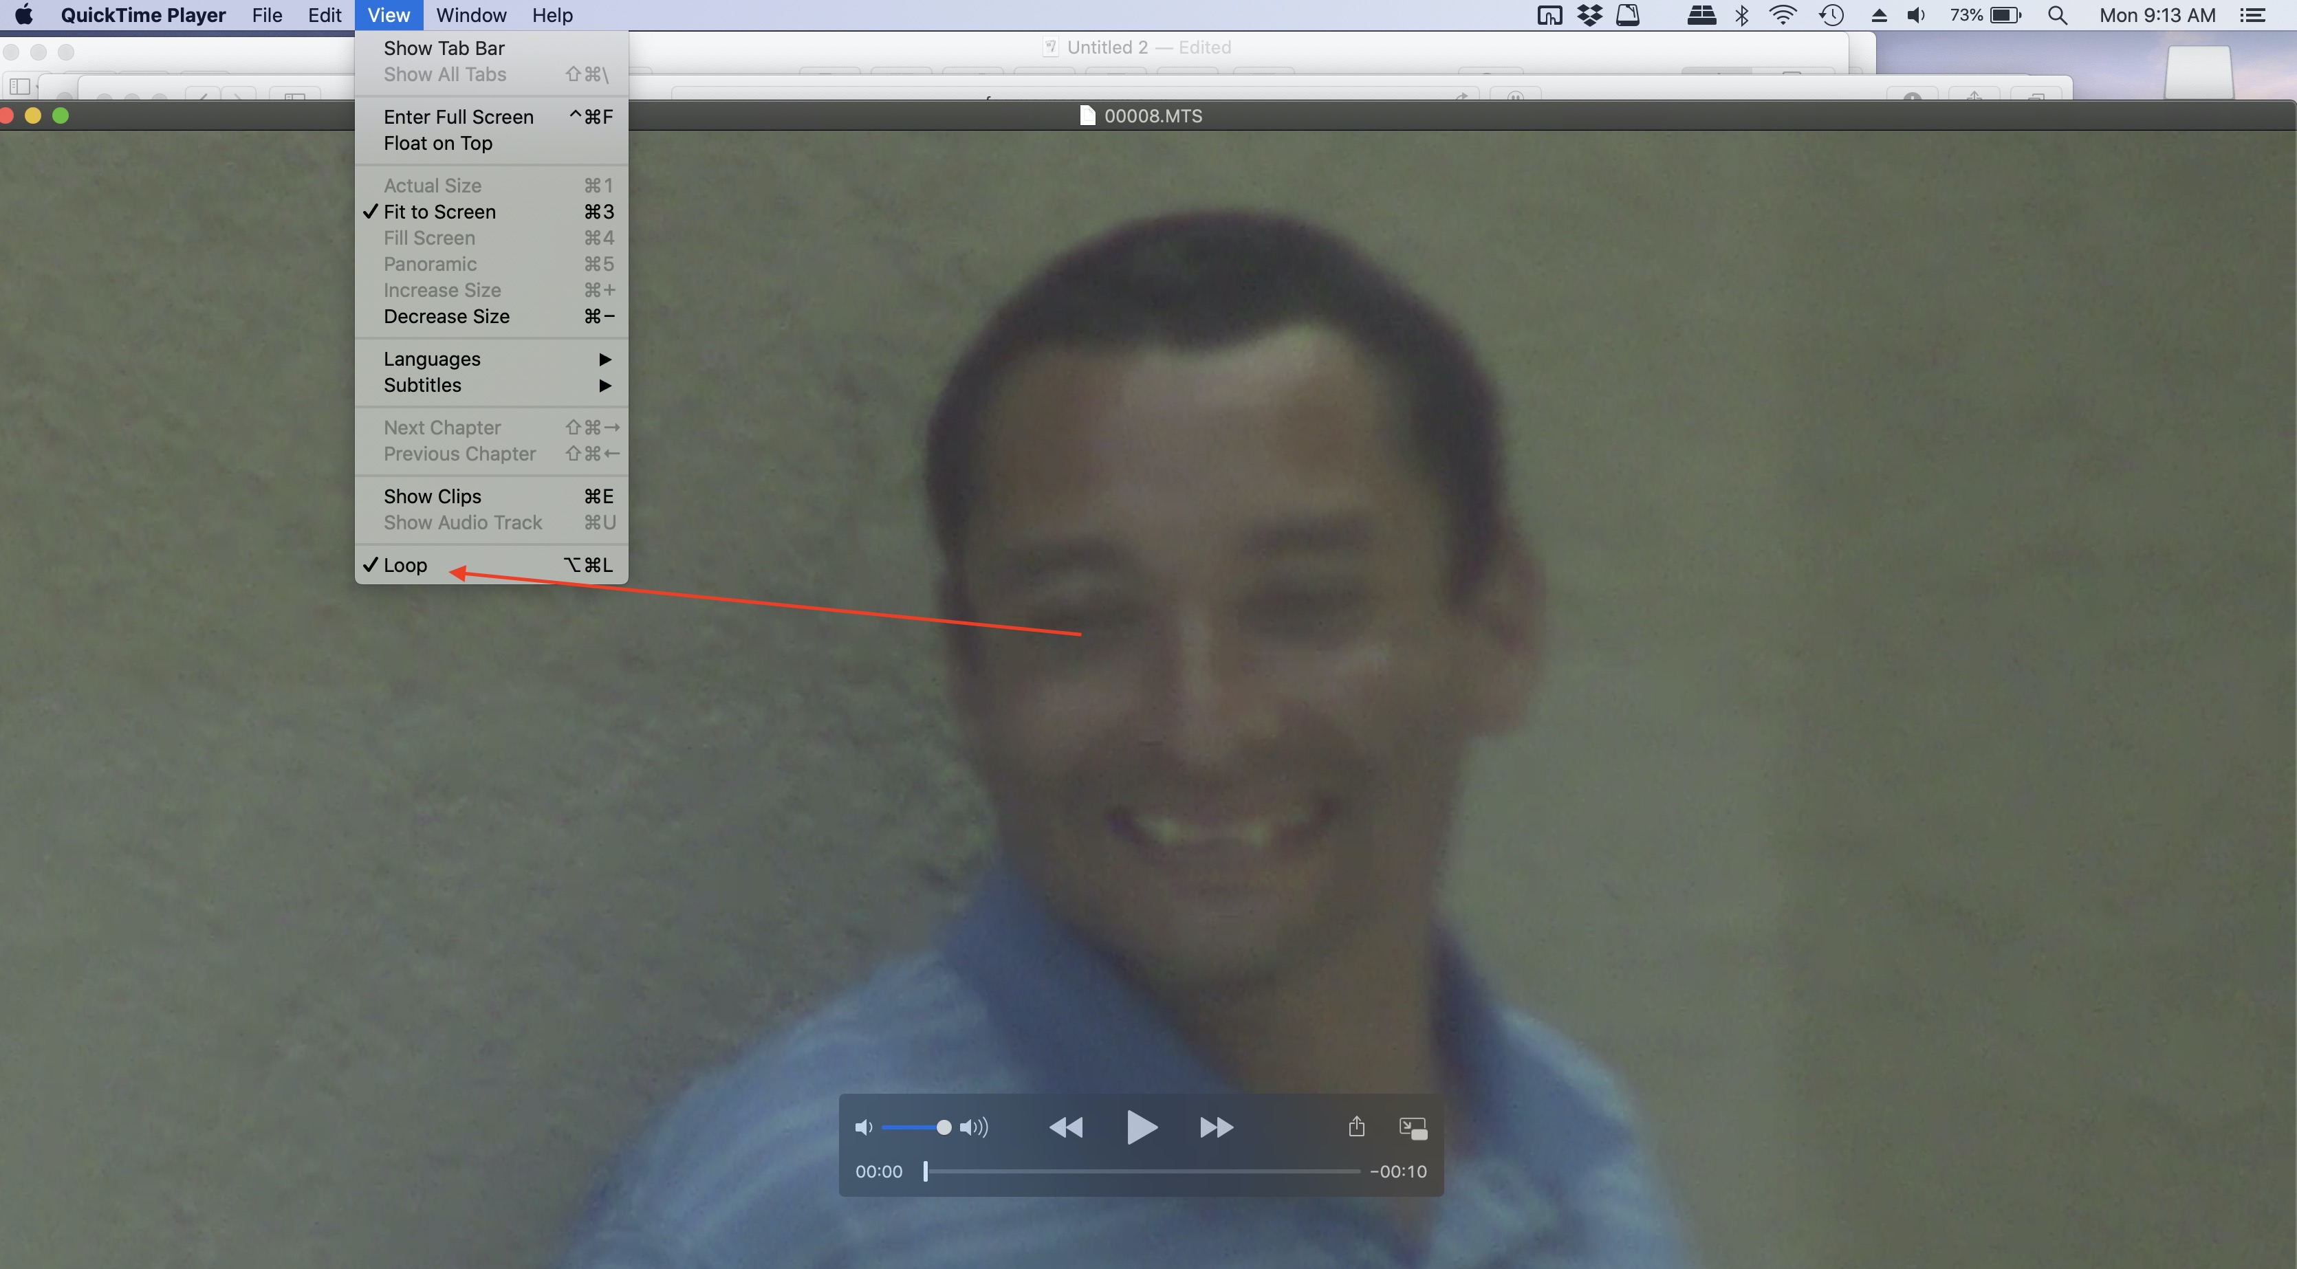Click the rewind button in playback controls
The image size is (2297, 1269).
click(1064, 1127)
